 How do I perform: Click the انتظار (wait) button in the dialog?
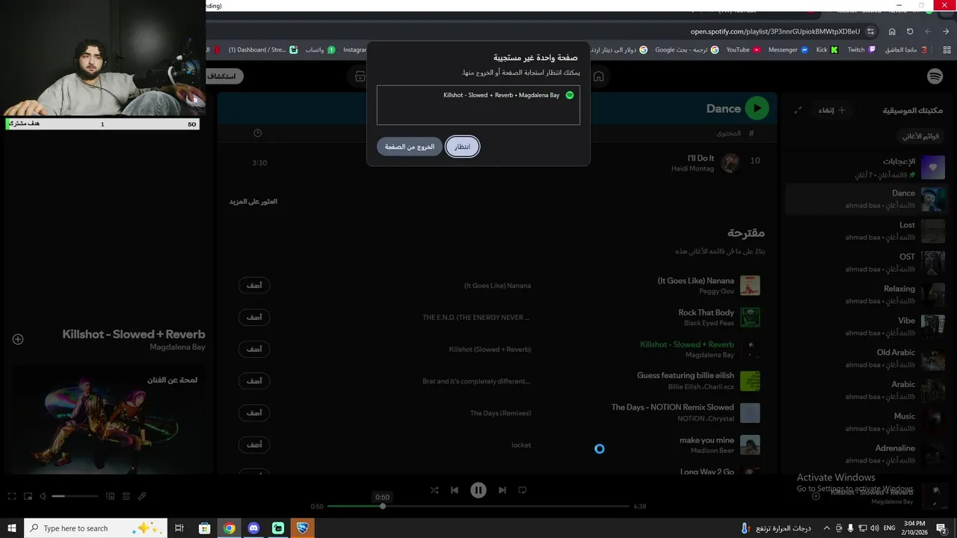[x=463, y=146]
